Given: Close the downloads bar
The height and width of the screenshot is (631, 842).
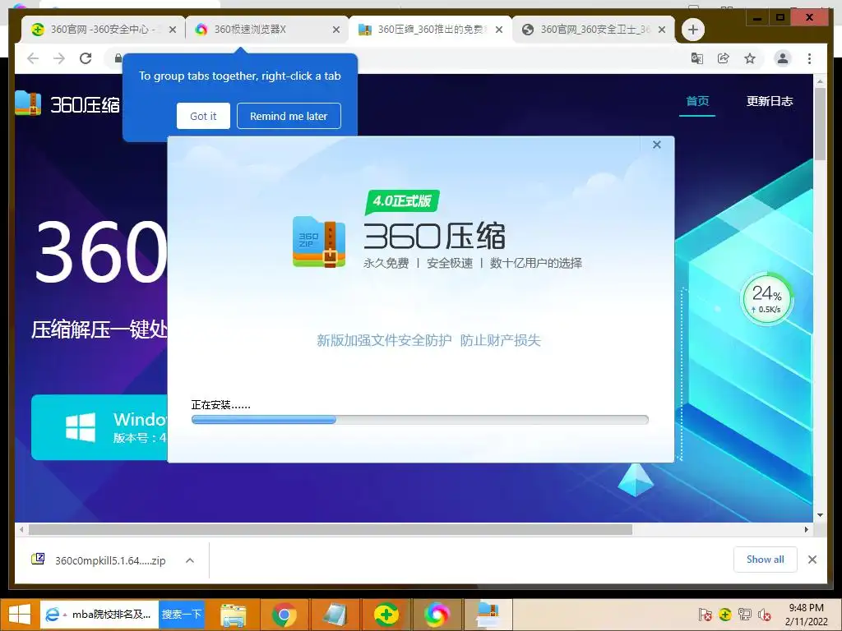Looking at the screenshot, I should 812,560.
